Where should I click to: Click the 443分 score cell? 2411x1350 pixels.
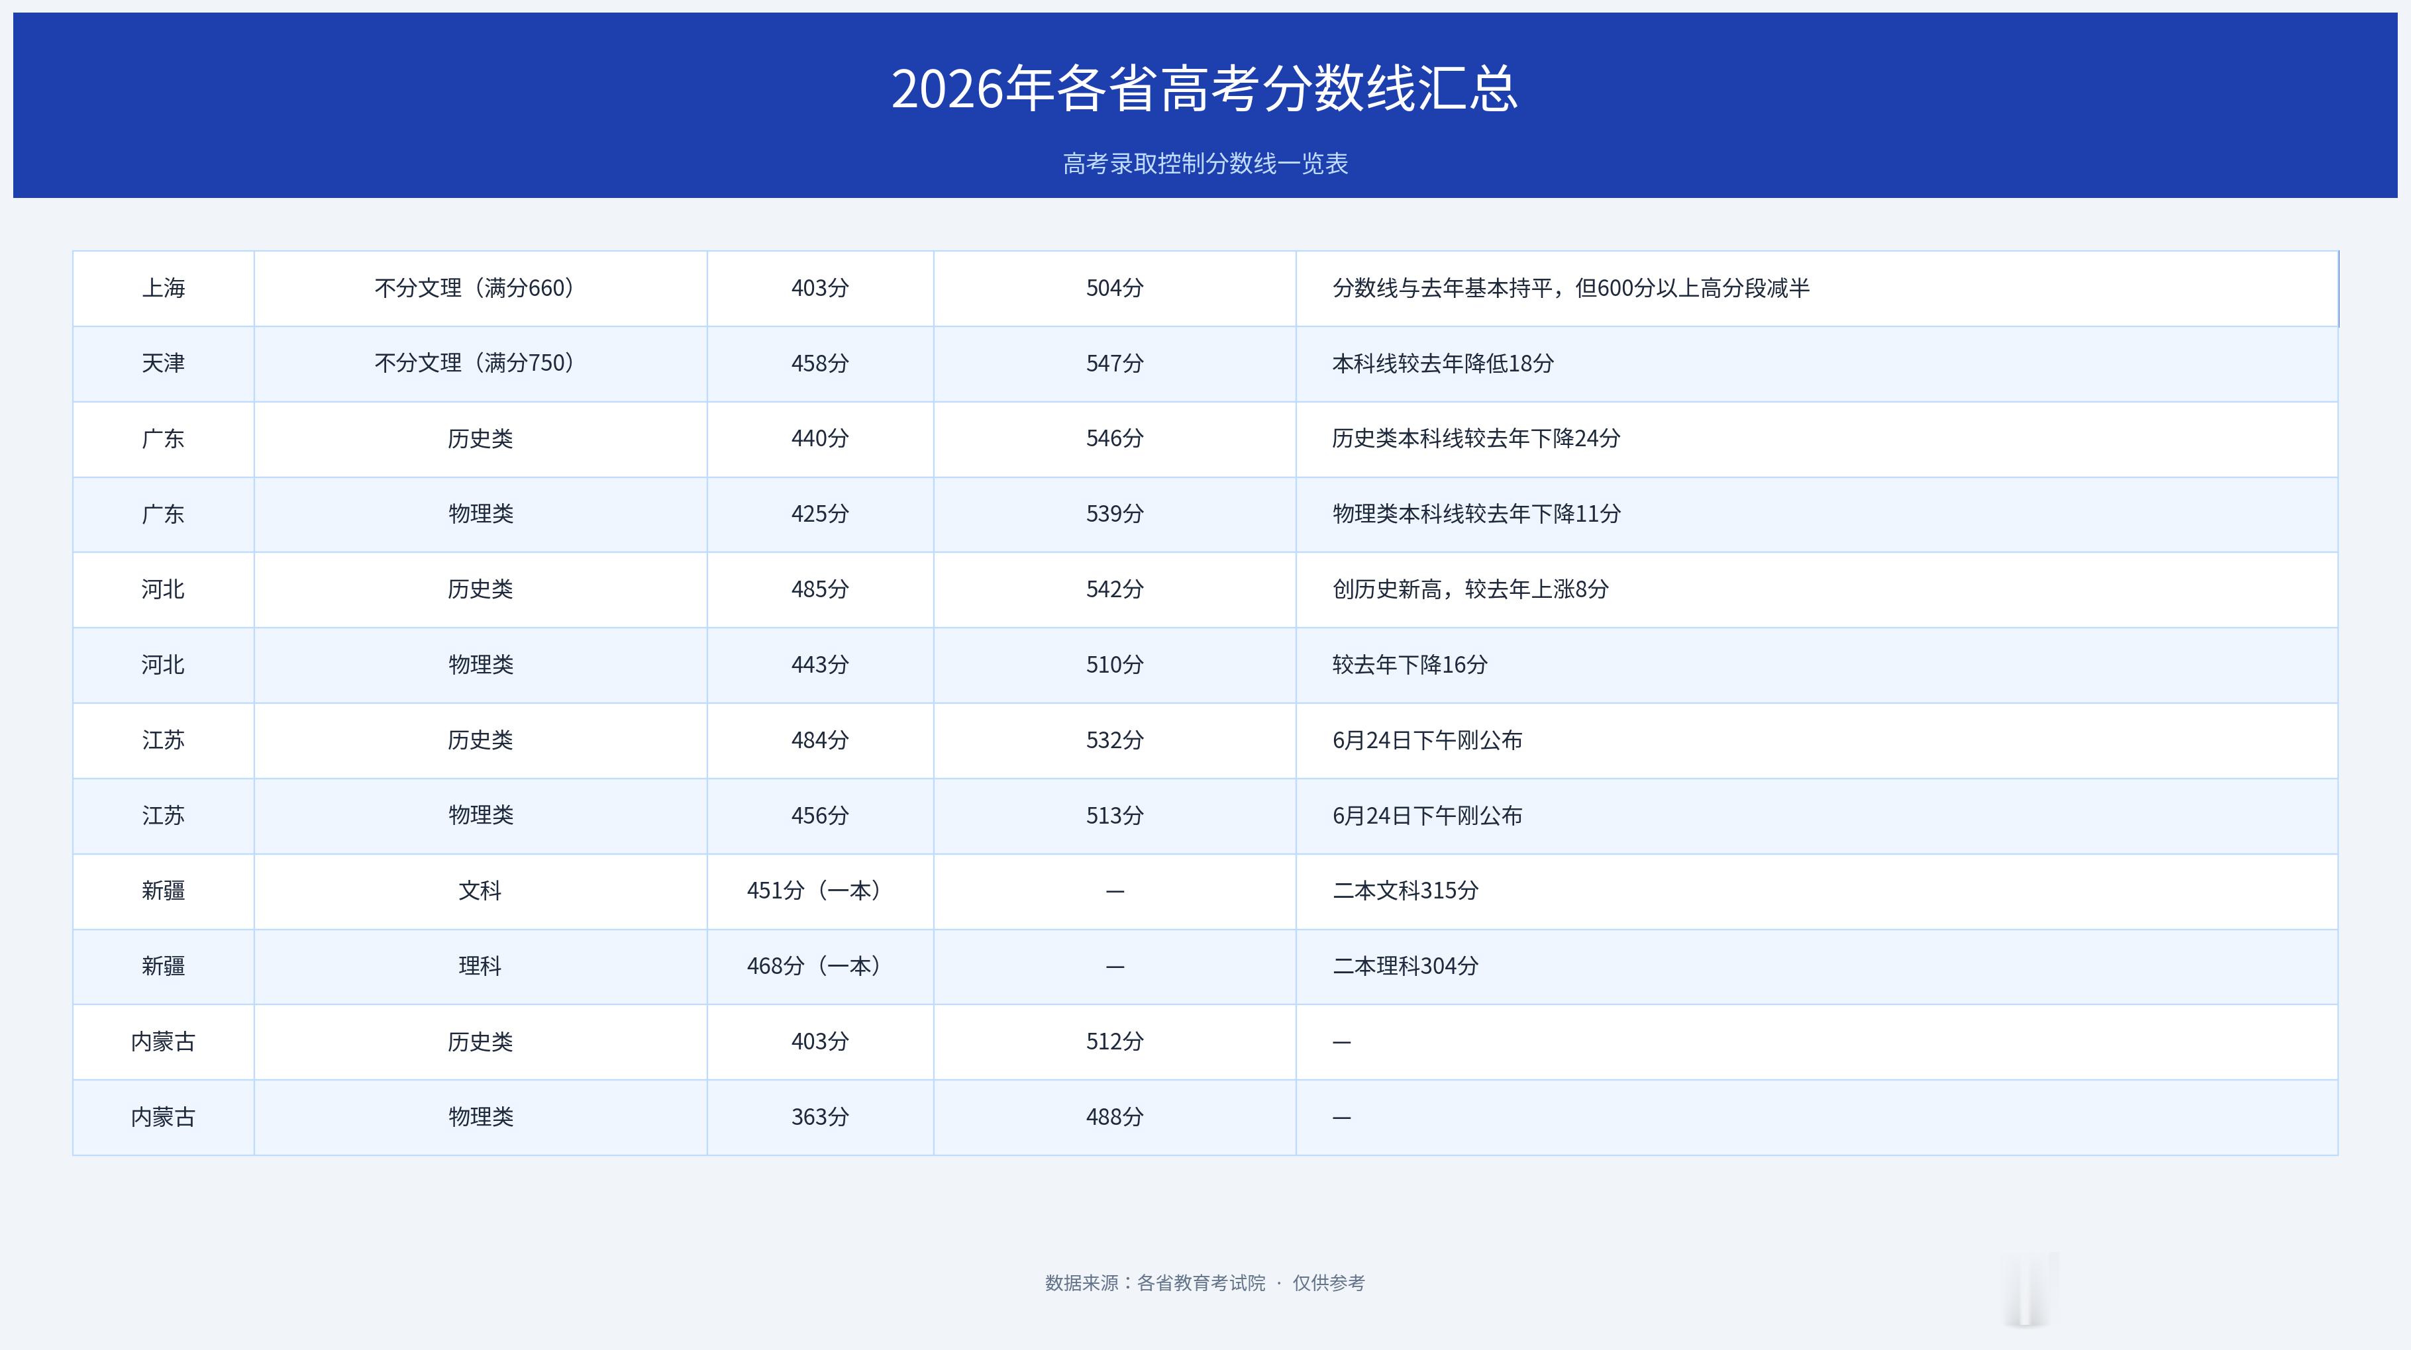(820, 665)
